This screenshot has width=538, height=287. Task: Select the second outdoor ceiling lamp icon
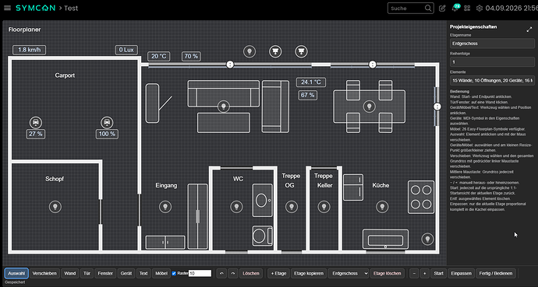pyautogui.click(x=301, y=51)
